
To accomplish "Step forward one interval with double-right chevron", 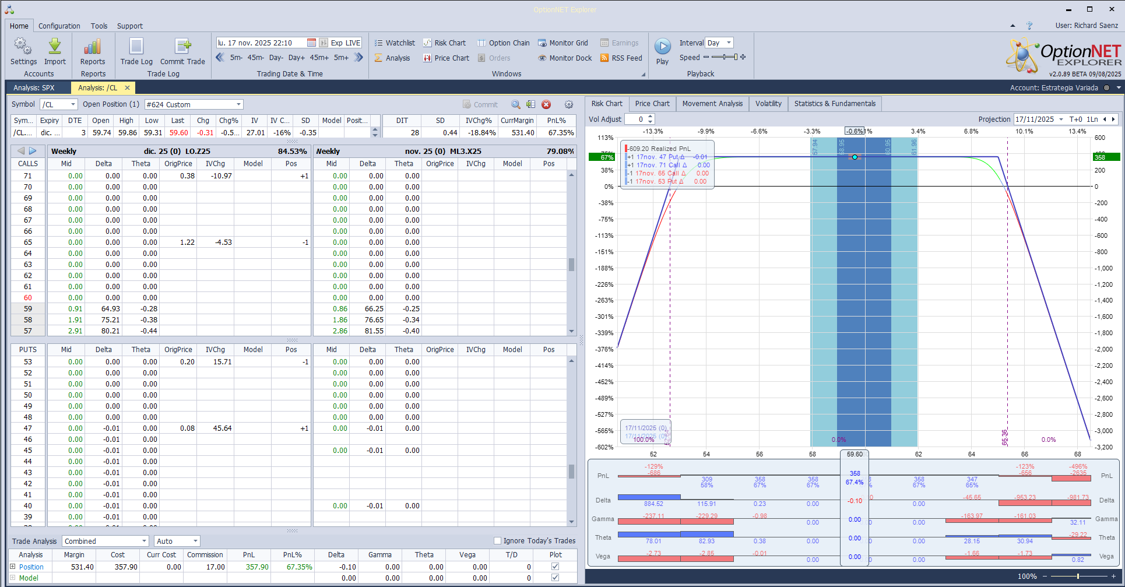I will coord(358,57).
